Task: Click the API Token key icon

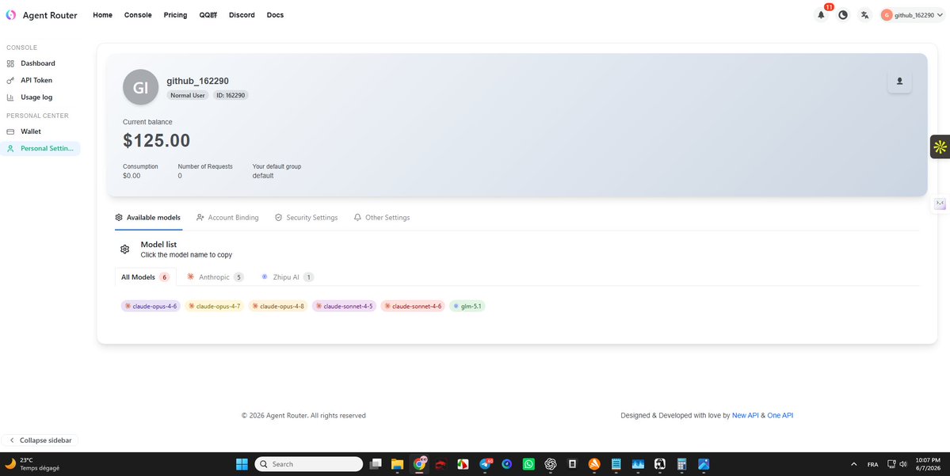Action: coord(10,81)
